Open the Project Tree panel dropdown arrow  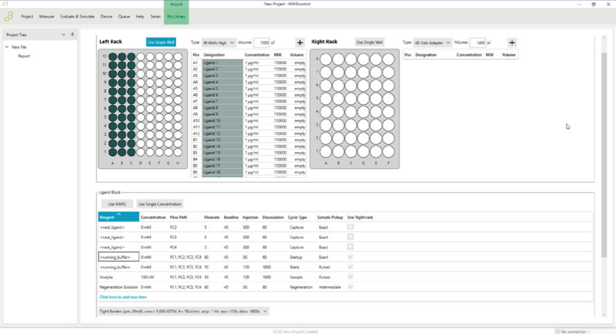pyautogui.click(x=63, y=35)
